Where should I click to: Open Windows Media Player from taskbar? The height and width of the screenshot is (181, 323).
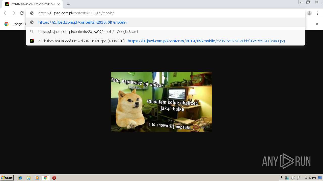click(x=37, y=178)
